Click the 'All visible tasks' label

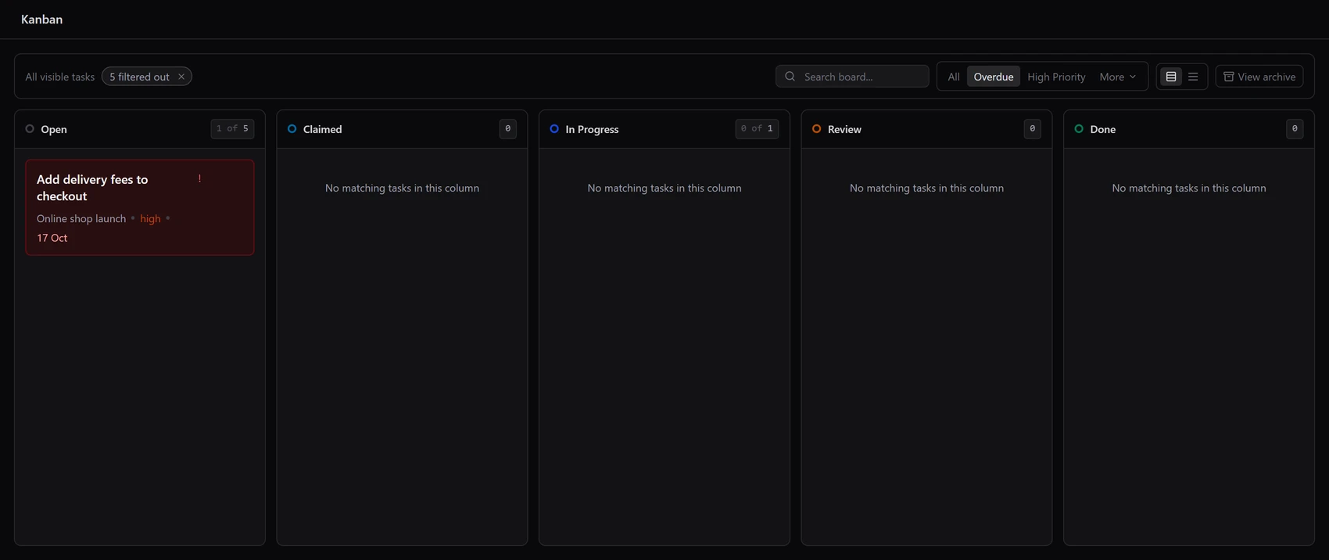click(59, 77)
